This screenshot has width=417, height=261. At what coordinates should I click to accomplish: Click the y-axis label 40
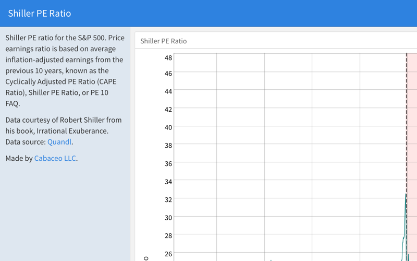[x=168, y=127]
